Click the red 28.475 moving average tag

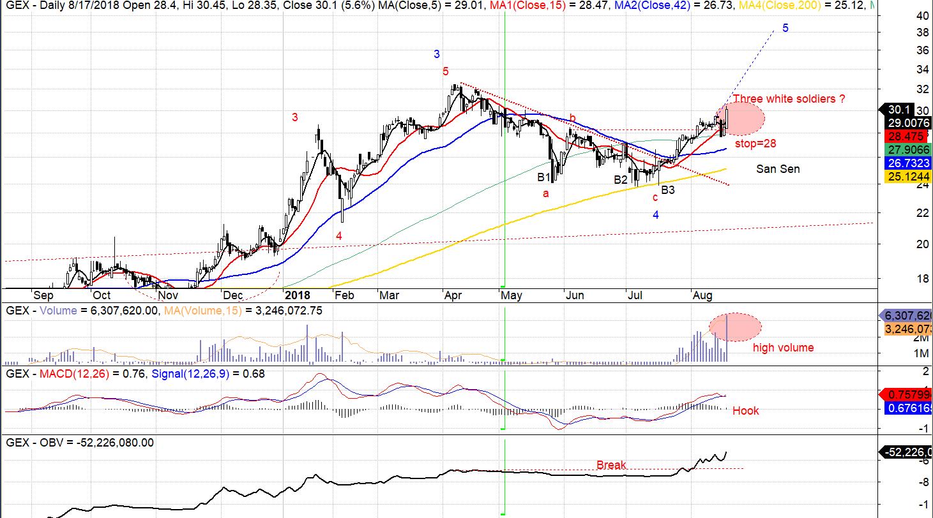[x=906, y=136]
